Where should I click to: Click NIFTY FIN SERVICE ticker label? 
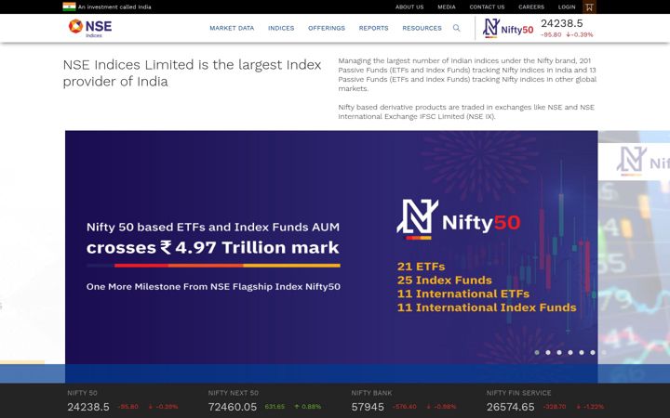(x=518, y=393)
